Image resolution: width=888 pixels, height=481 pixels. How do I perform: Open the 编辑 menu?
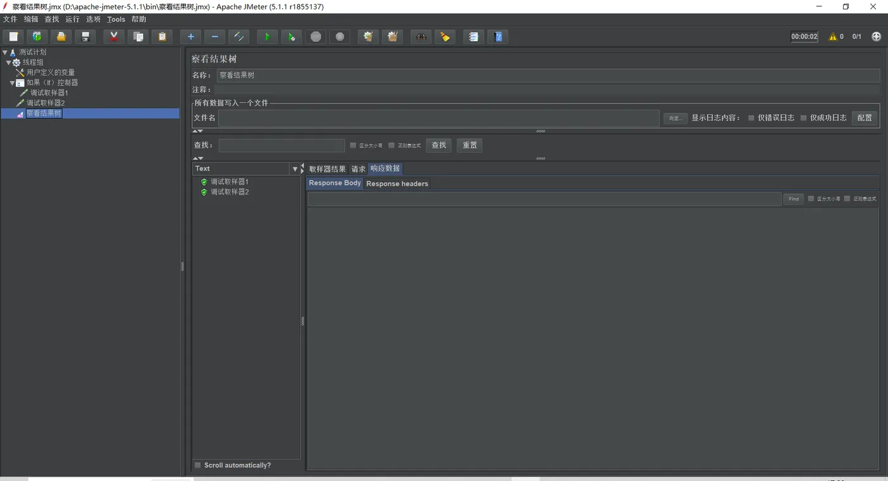click(x=31, y=20)
